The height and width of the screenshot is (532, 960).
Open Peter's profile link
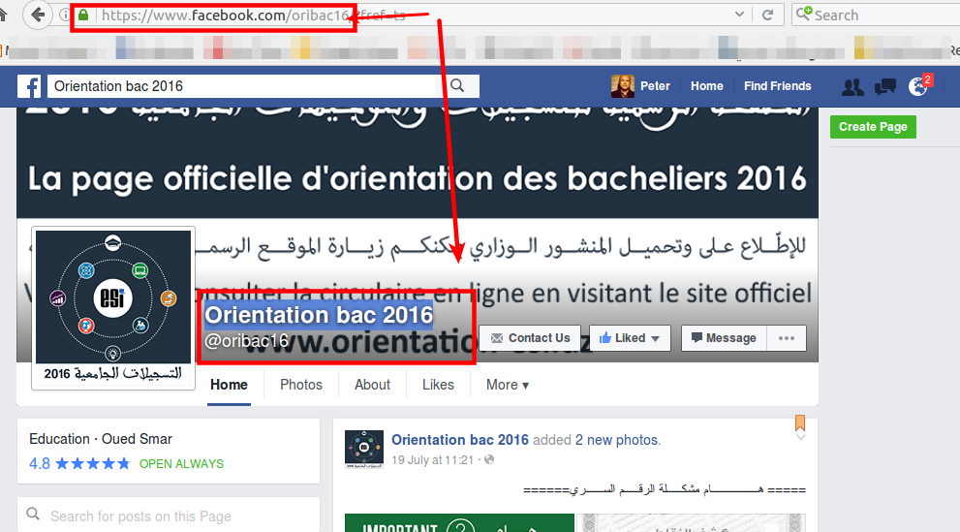(x=655, y=86)
